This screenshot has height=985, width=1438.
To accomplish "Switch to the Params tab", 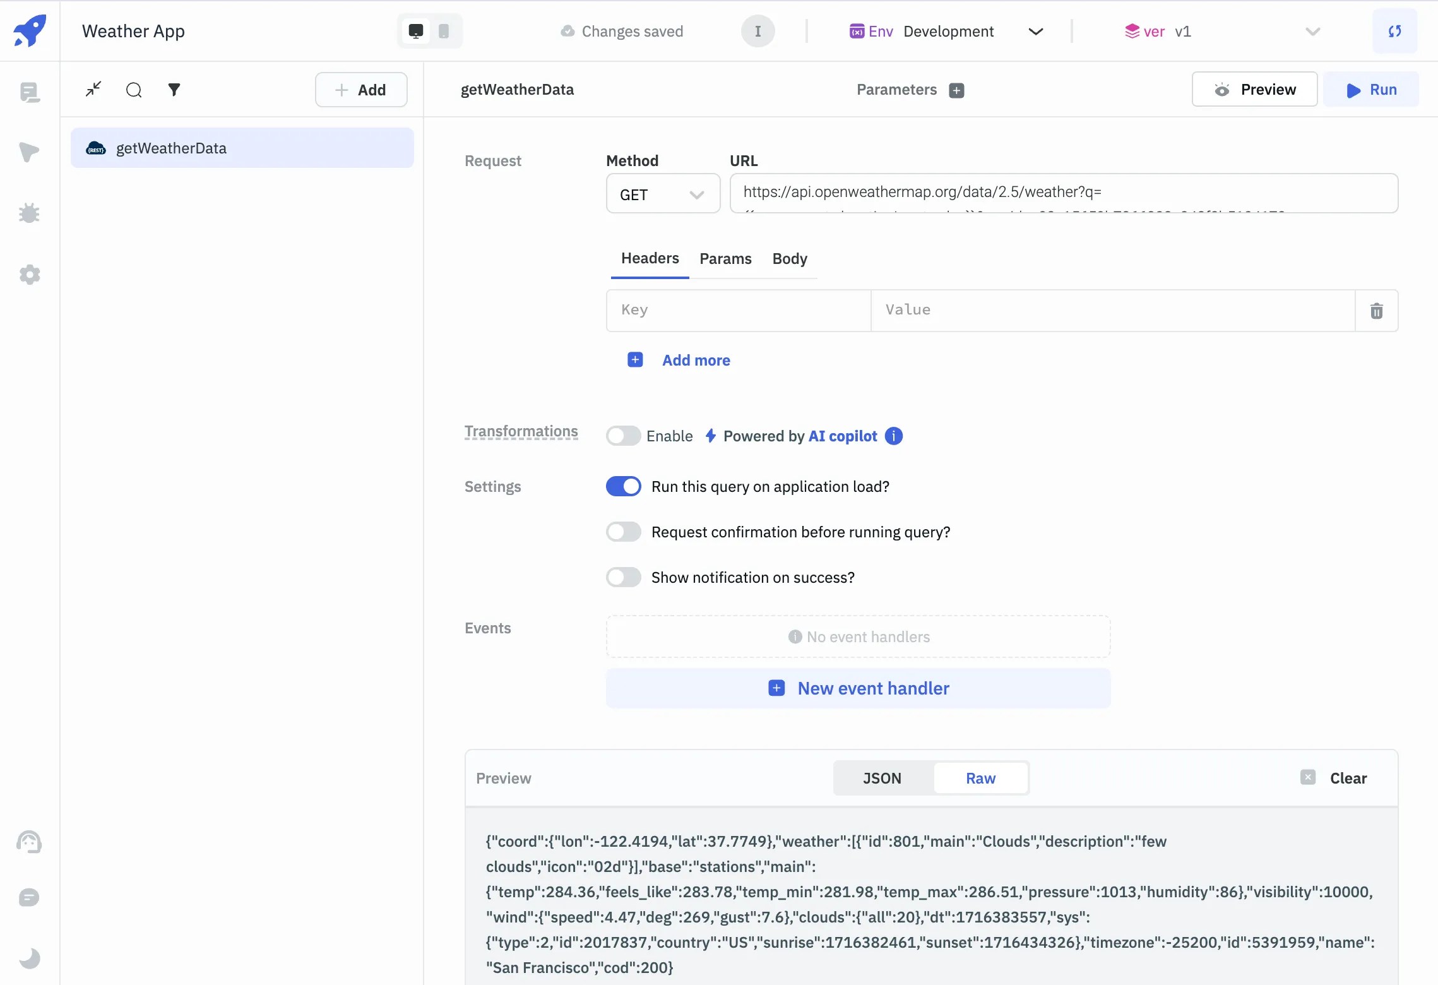I will [725, 259].
